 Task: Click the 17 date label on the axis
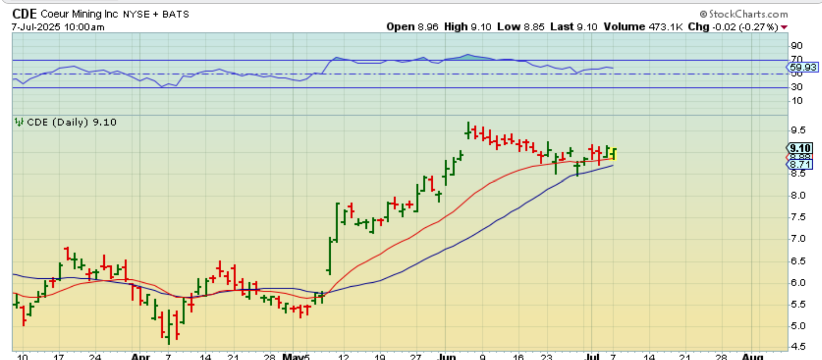tap(59, 357)
